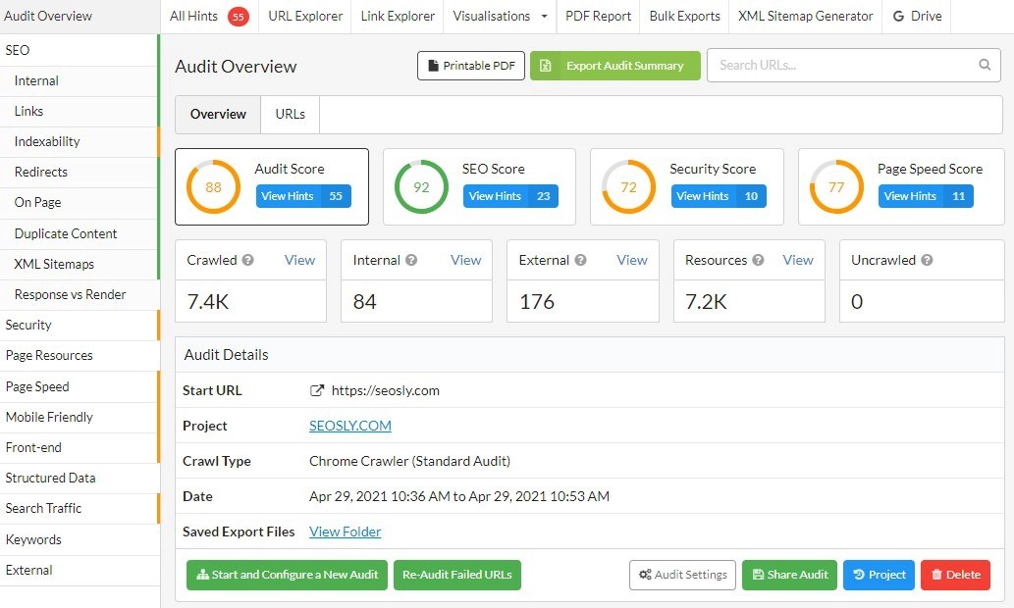Open Response vs Render in sidebar
This screenshot has width=1014, height=608.
pos(79,294)
